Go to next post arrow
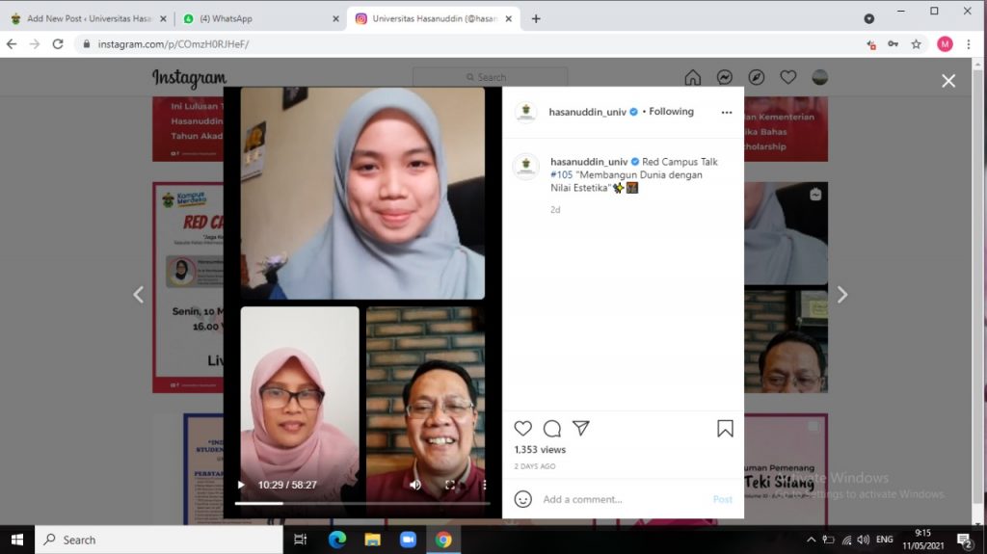Screen dimensions: 987x554 click(842, 295)
